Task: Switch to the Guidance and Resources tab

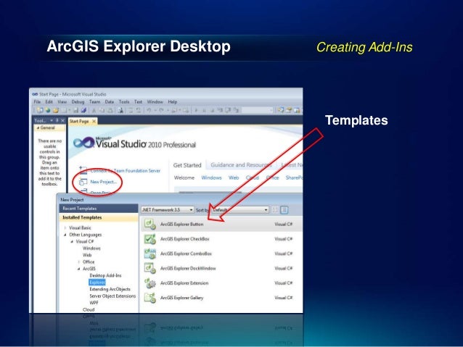Action: pyautogui.click(x=241, y=164)
